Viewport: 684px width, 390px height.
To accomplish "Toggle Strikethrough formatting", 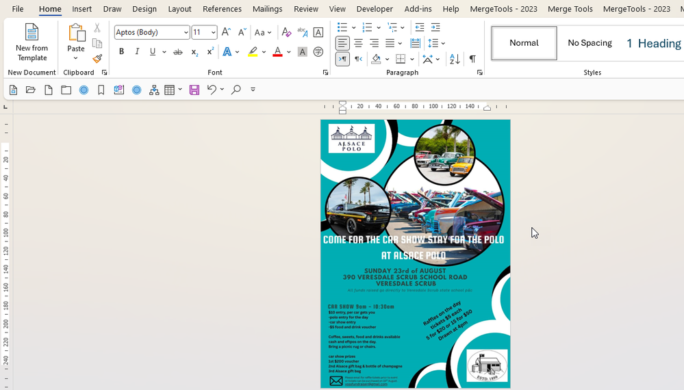I will (177, 52).
